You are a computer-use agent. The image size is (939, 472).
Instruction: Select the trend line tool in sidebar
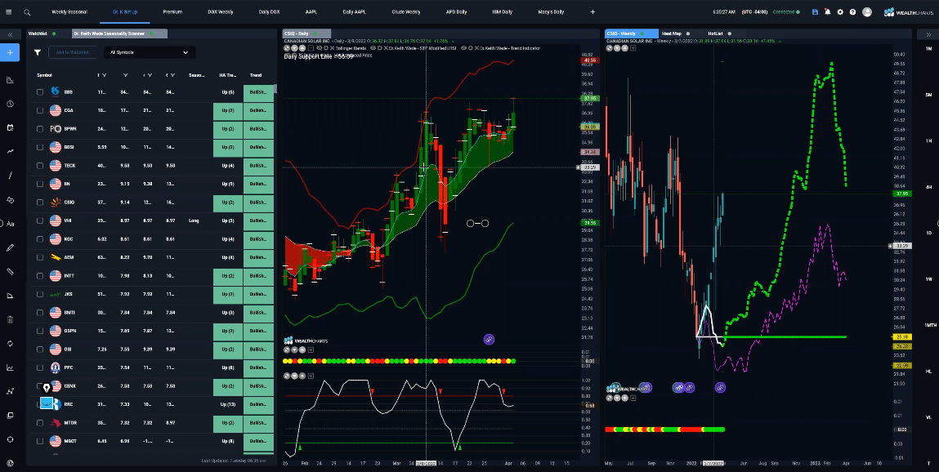point(10,151)
